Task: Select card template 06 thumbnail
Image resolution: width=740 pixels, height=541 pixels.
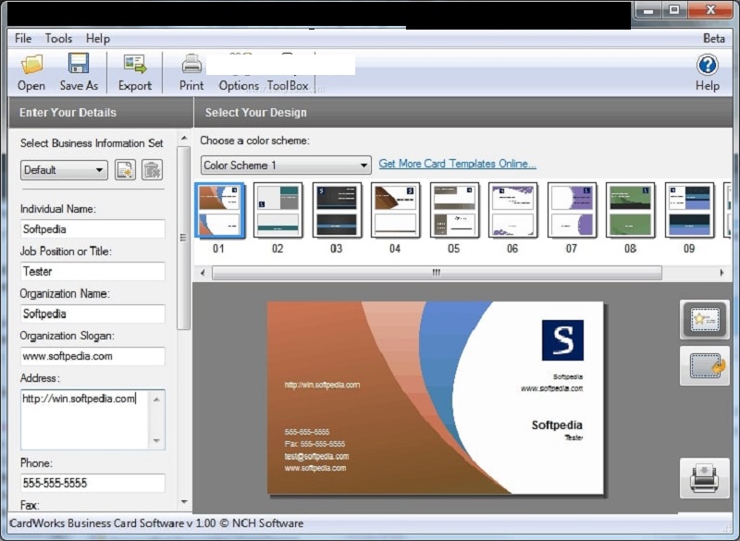Action: tap(512, 210)
